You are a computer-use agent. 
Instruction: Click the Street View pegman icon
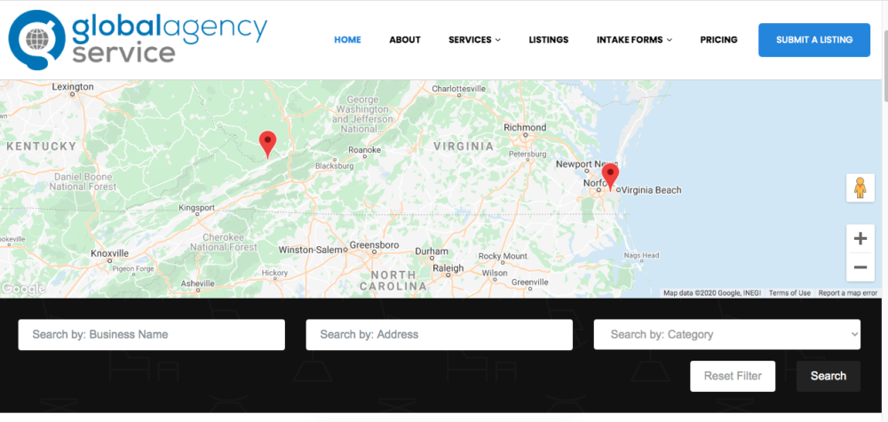(860, 187)
